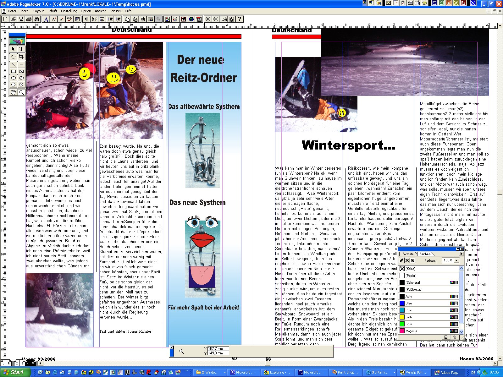Click the Place image toolbar icon
Viewport: 503px width, 377px height.
point(175,19)
